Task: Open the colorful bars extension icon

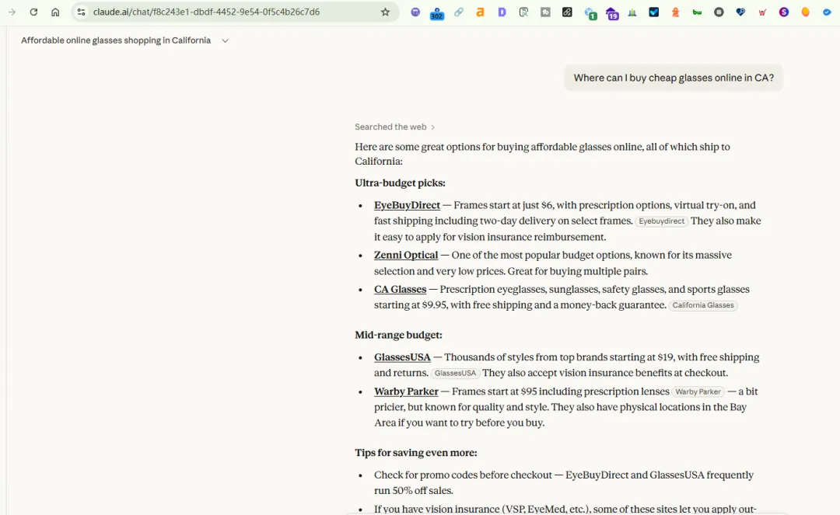Action: 632,12
